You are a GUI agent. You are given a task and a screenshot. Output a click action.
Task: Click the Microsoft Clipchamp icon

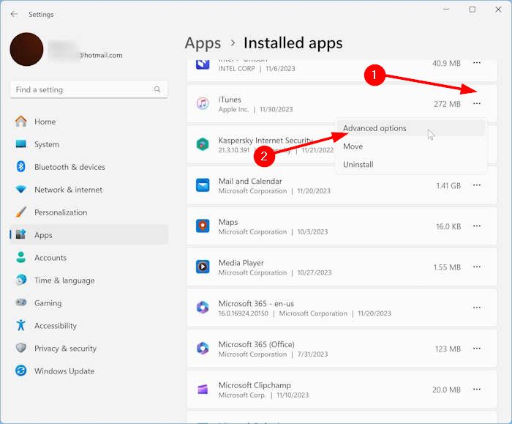pos(203,390)
